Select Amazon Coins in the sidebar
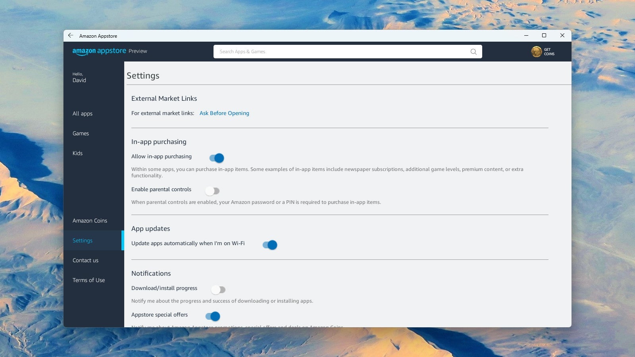 pyautogui.click(x=90, y=221)
